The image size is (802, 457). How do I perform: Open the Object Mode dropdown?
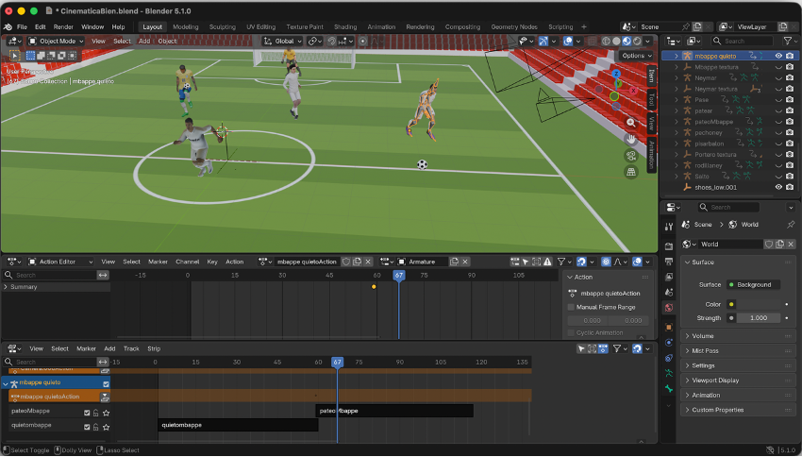click(x=55, y=42)
